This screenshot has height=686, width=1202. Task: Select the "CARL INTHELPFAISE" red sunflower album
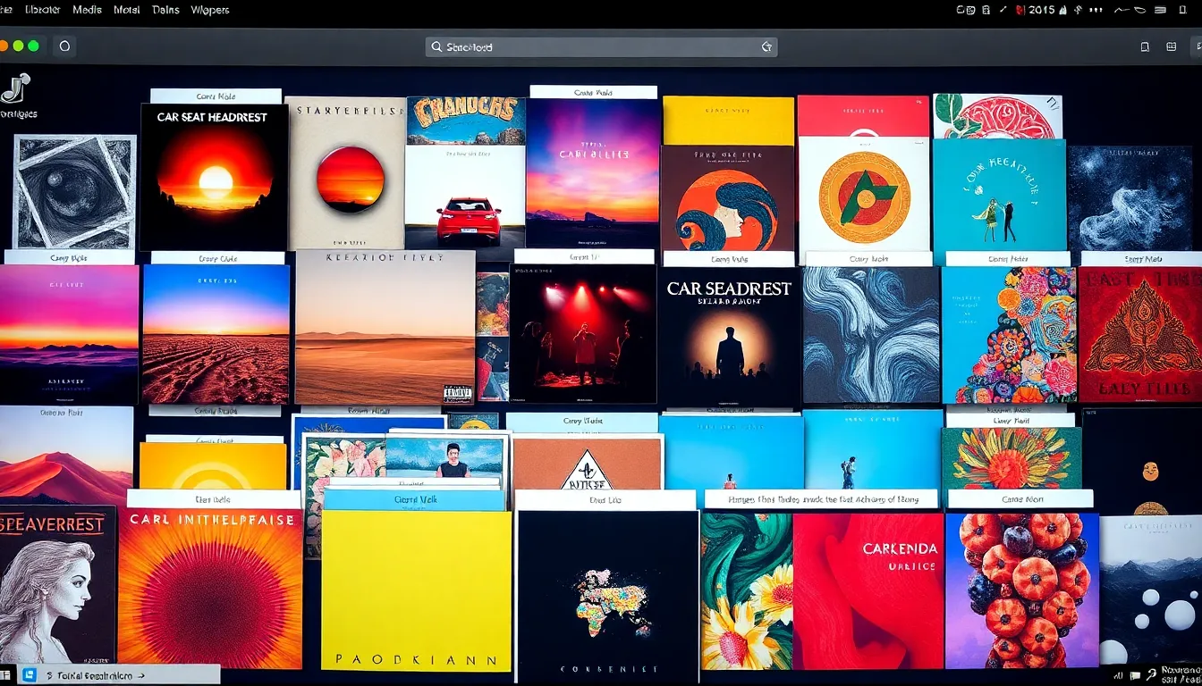point(210,588)
